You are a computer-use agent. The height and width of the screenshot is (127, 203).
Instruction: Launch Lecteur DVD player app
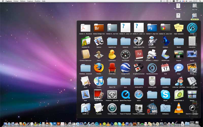(x=152, y=81)
